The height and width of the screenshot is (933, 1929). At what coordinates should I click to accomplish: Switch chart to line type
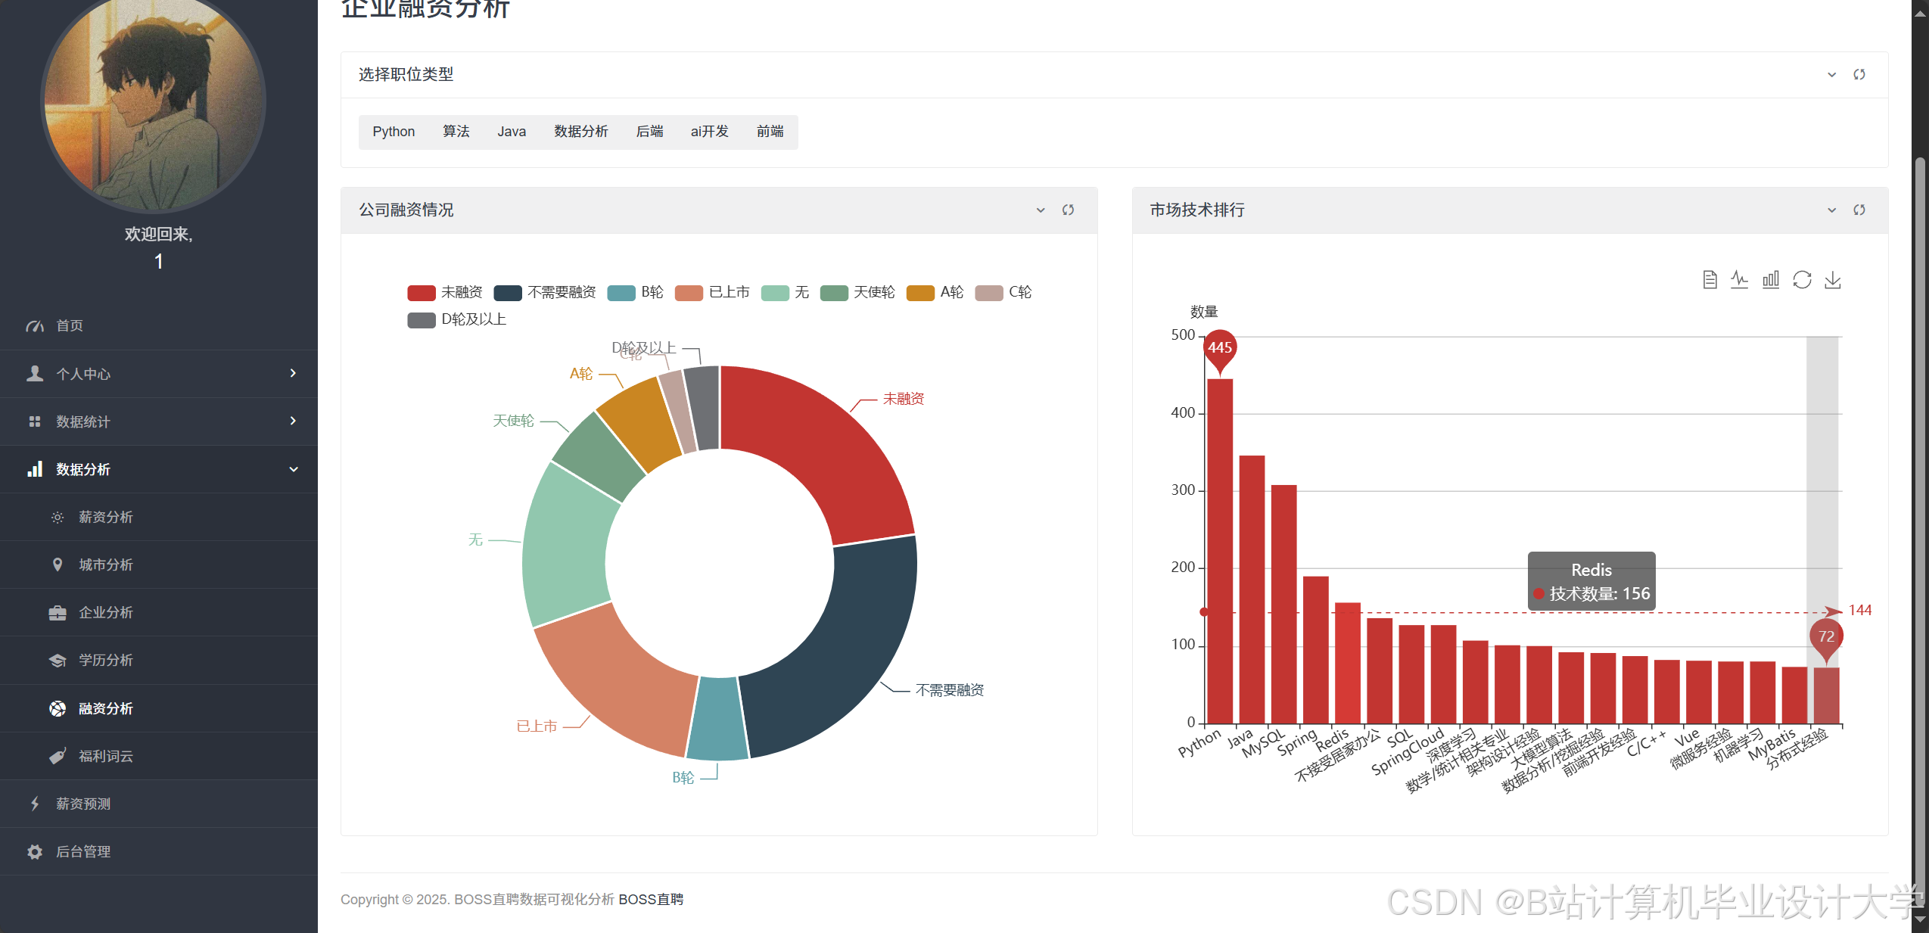tap(1739, 280)
